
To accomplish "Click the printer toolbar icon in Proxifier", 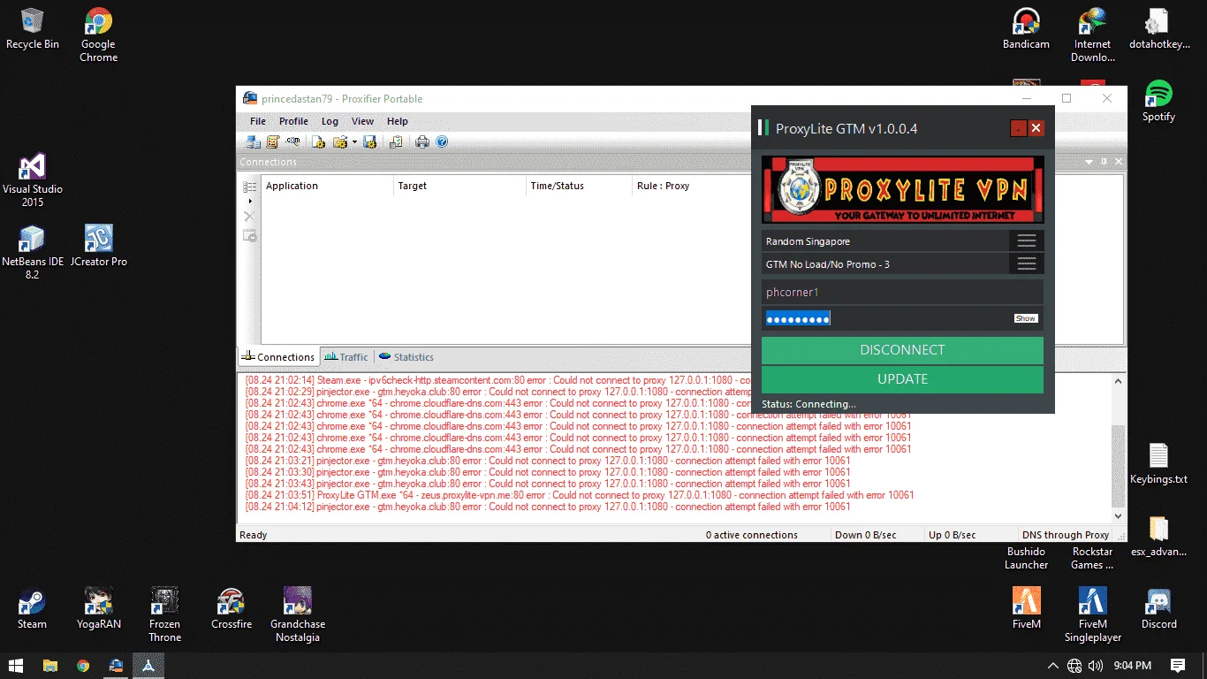I will [422, 141].
